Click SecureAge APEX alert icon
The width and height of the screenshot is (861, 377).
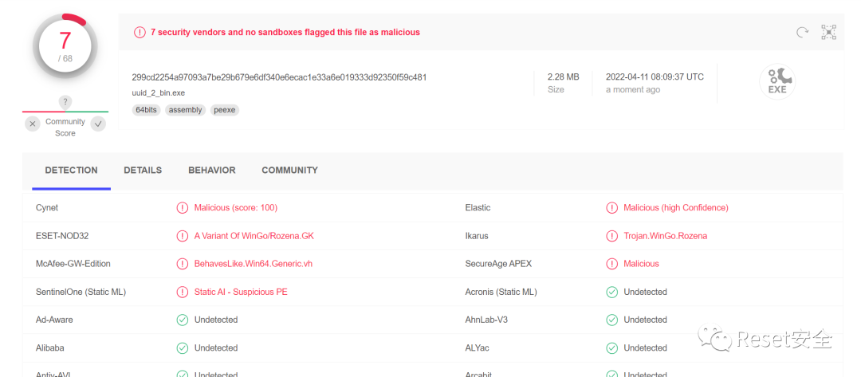[611, 264]
